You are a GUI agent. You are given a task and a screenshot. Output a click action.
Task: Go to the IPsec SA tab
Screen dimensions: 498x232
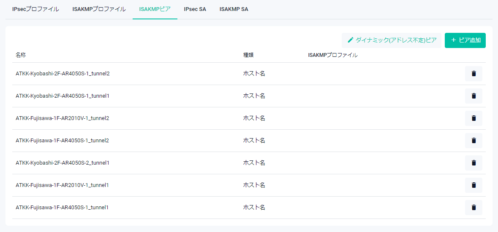(x=195, y=9)
